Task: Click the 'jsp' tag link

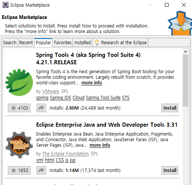Action: [73, 160]
